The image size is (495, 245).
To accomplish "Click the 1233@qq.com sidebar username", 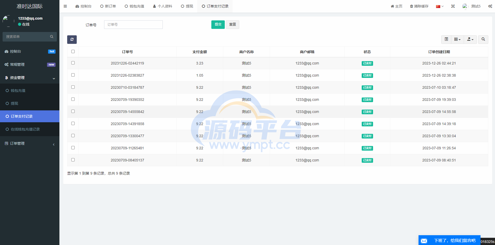I will 30,18.
